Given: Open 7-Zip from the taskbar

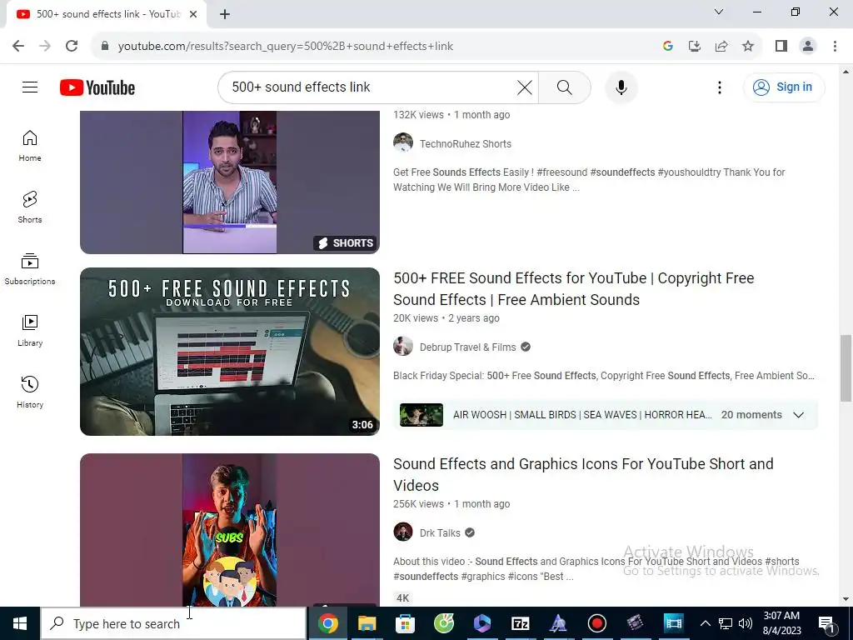Looking at the screenshot, I should 520,623.
